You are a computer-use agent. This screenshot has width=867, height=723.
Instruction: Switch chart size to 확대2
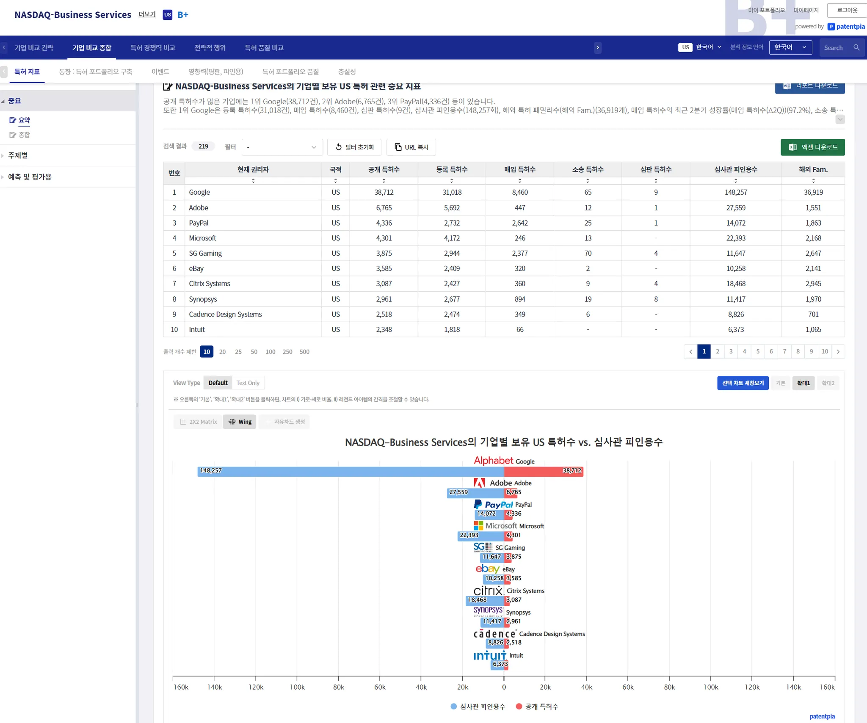[x=828, y=383]
